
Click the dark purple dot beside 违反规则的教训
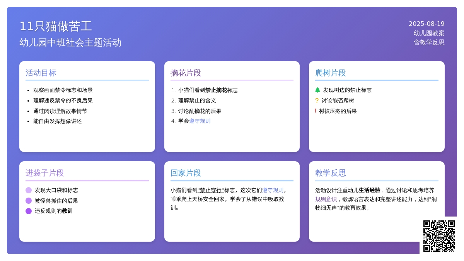pos(29,211)
